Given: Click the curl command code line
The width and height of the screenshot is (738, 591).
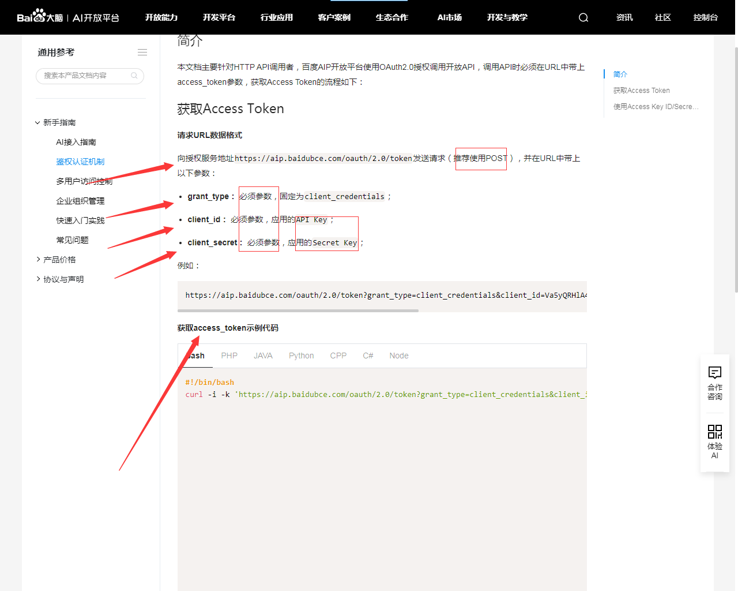Looking at the screenshot, I should (386, 394).
